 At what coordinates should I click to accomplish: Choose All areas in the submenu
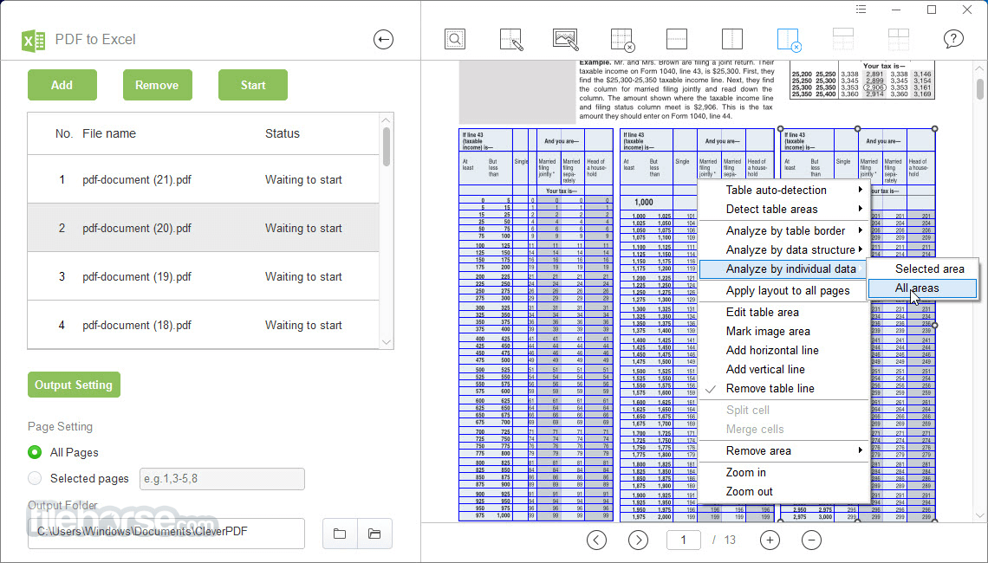coord(922,288)
